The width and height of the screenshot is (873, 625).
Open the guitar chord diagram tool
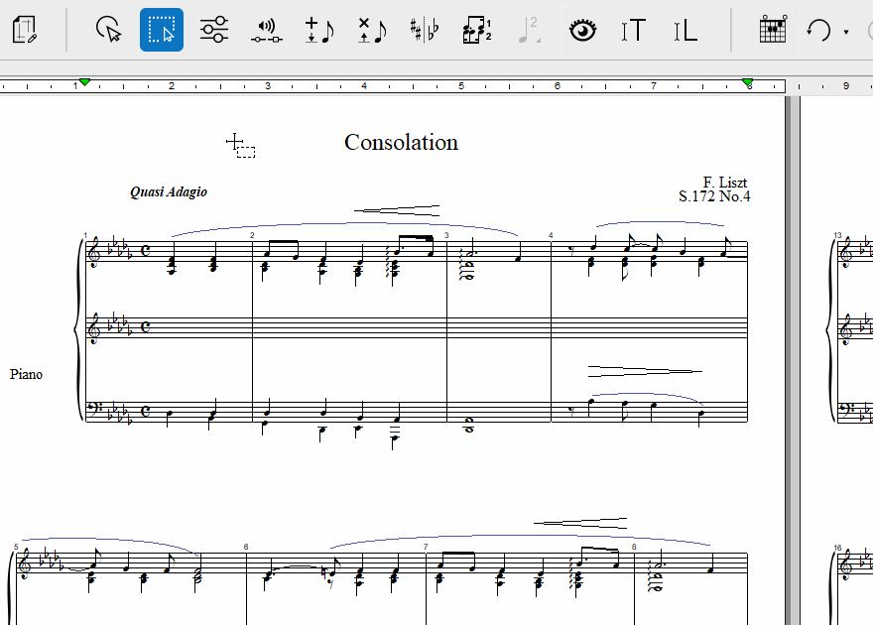[x=772, y=30]
